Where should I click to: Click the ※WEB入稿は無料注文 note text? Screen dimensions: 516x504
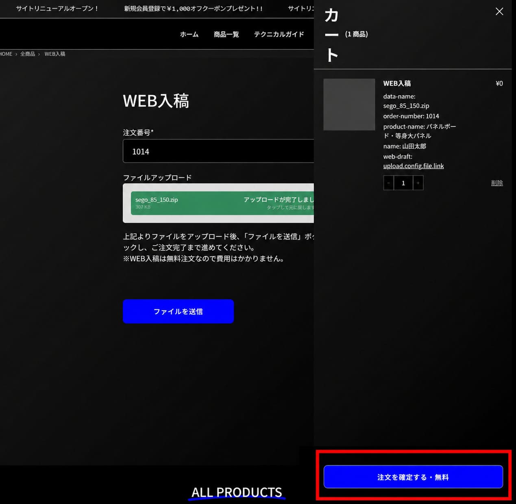tap(204, 259)
